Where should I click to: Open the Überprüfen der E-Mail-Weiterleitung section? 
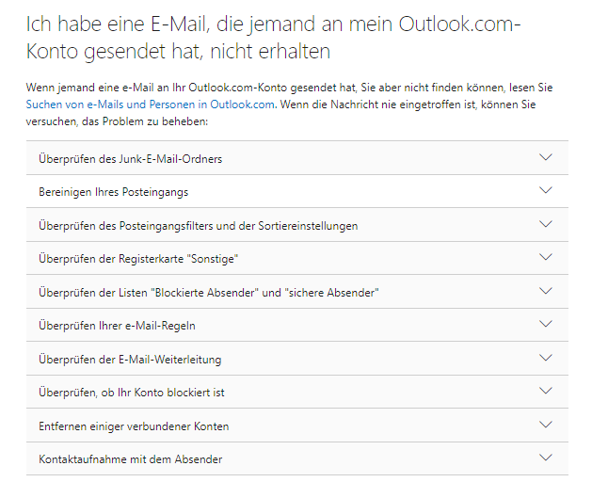pyautogui.click(x=297, y=359)
